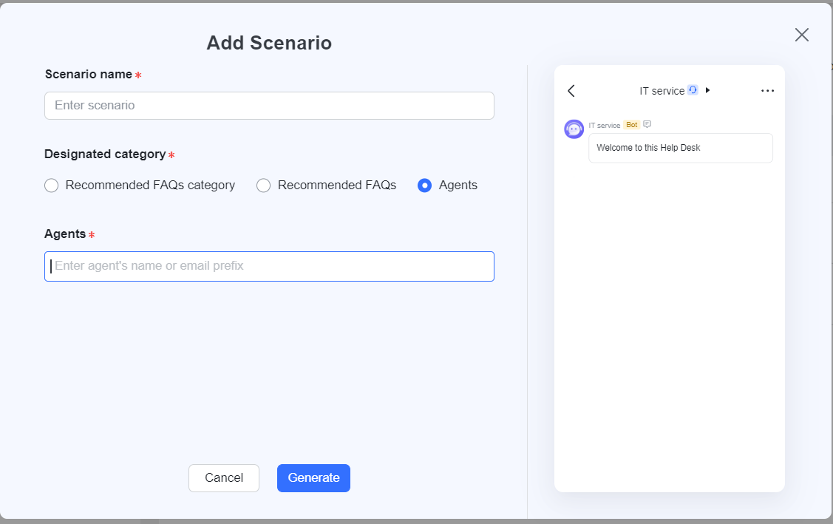
Task: Click the back arrow in chat preview
Action: (x=571, y=91)
